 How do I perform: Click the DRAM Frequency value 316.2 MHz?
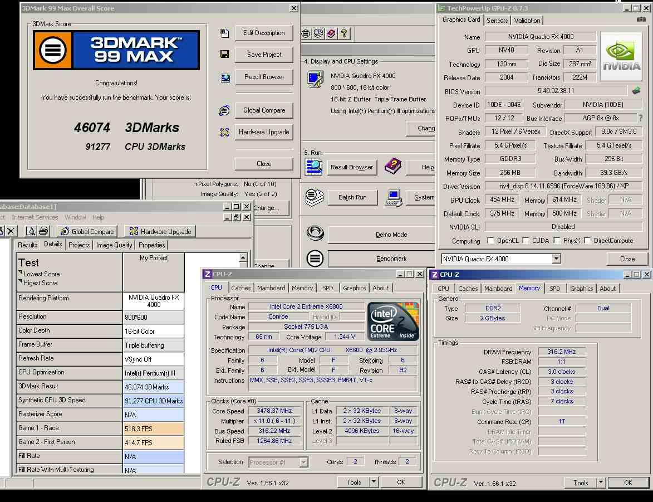pos(561,352)
